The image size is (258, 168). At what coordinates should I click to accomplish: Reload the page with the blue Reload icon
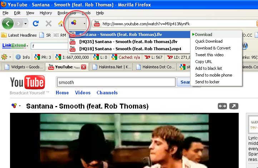point(36,23)
